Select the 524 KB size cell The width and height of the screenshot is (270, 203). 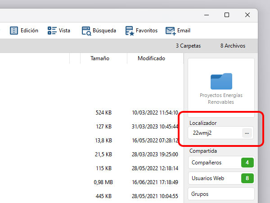click(x=103, y=113)
